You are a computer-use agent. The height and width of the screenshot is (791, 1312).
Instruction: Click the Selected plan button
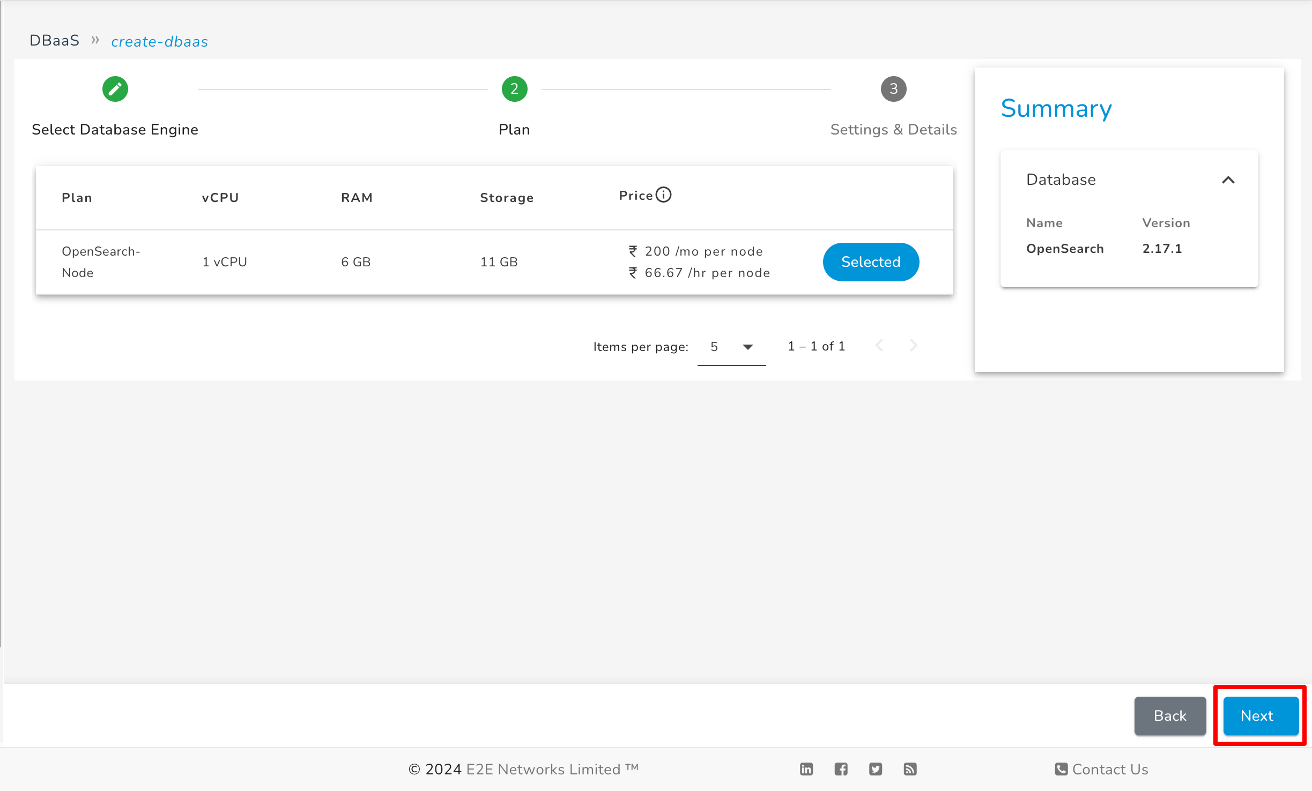(x=871, y=262)
